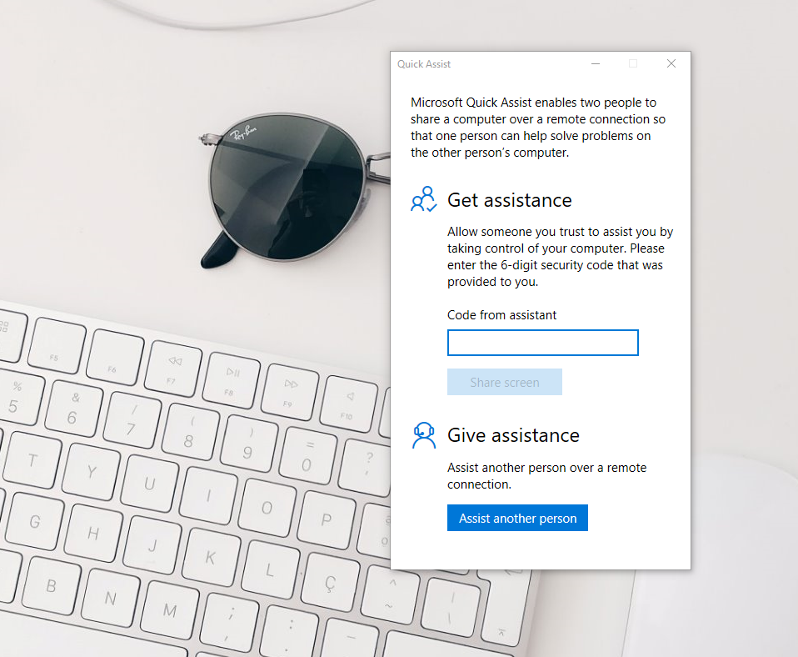Viewport: 798px width, 657px height.
Task: Click the Get assistance heading
Action: [x=510, y=200]
